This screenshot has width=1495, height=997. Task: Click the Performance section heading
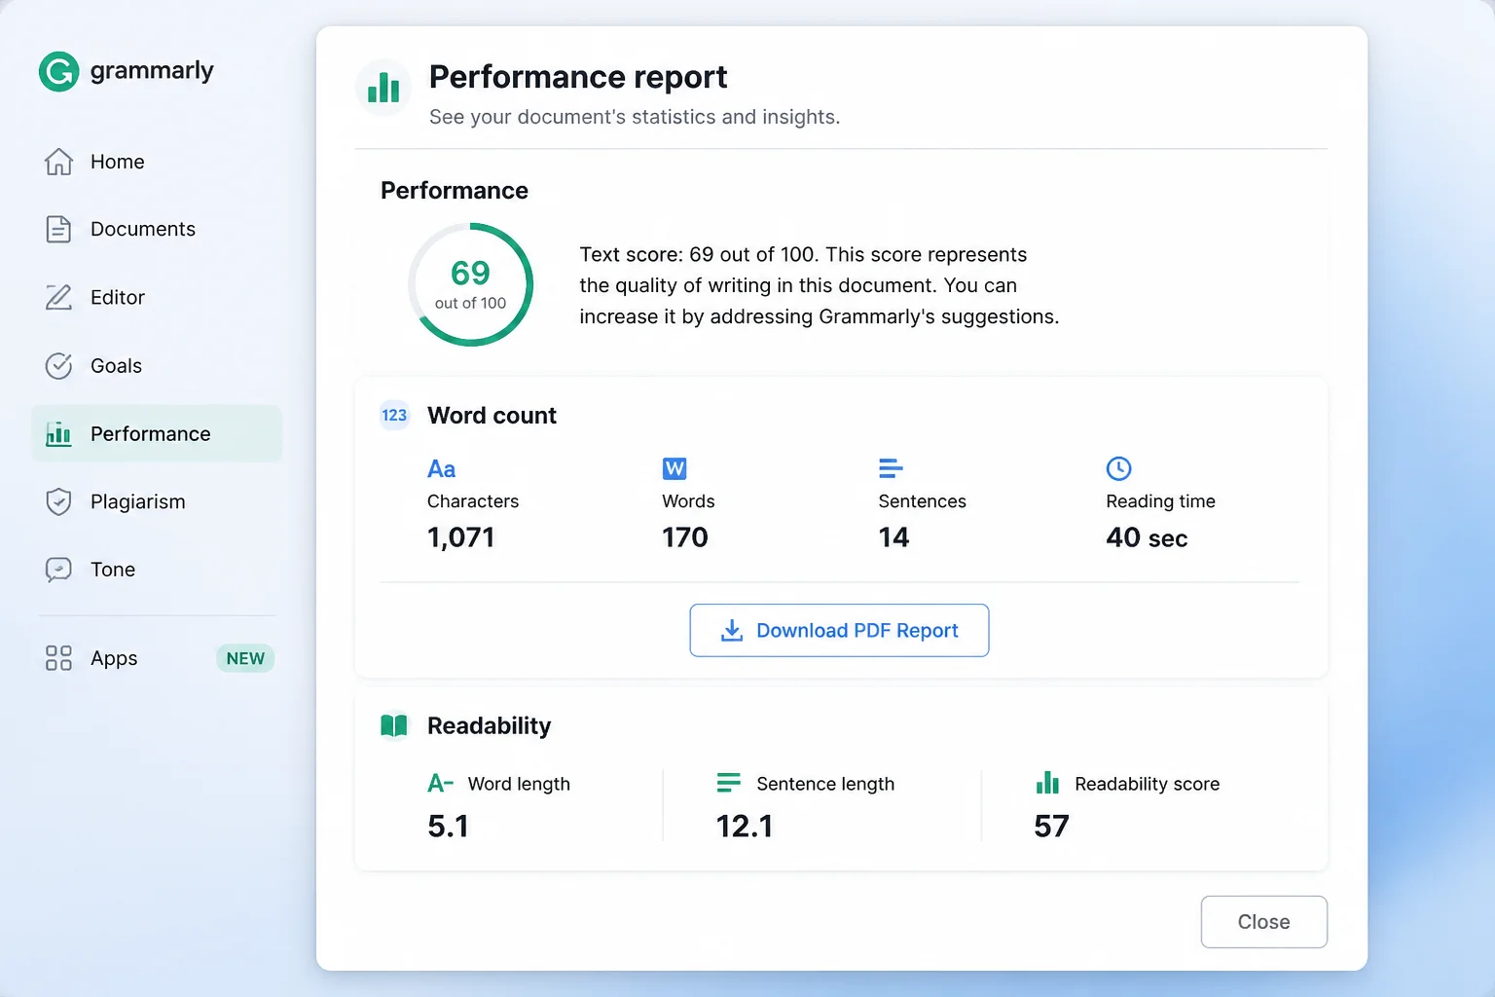(455, 191)
